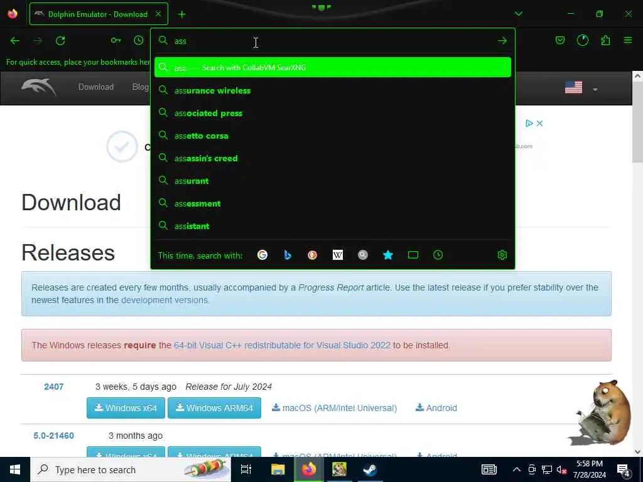The height and width of the screenshot is (482, 643).
Task: Open Steam from the taskbar
Action: (x=370, y=469)
